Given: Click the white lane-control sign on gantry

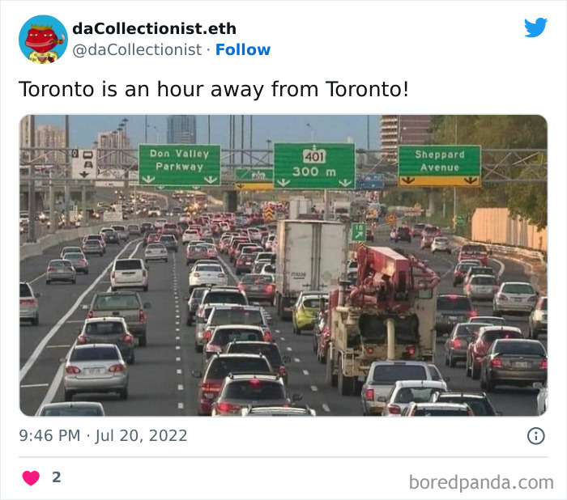Looking at the screenshot, I should coord(84,164).
